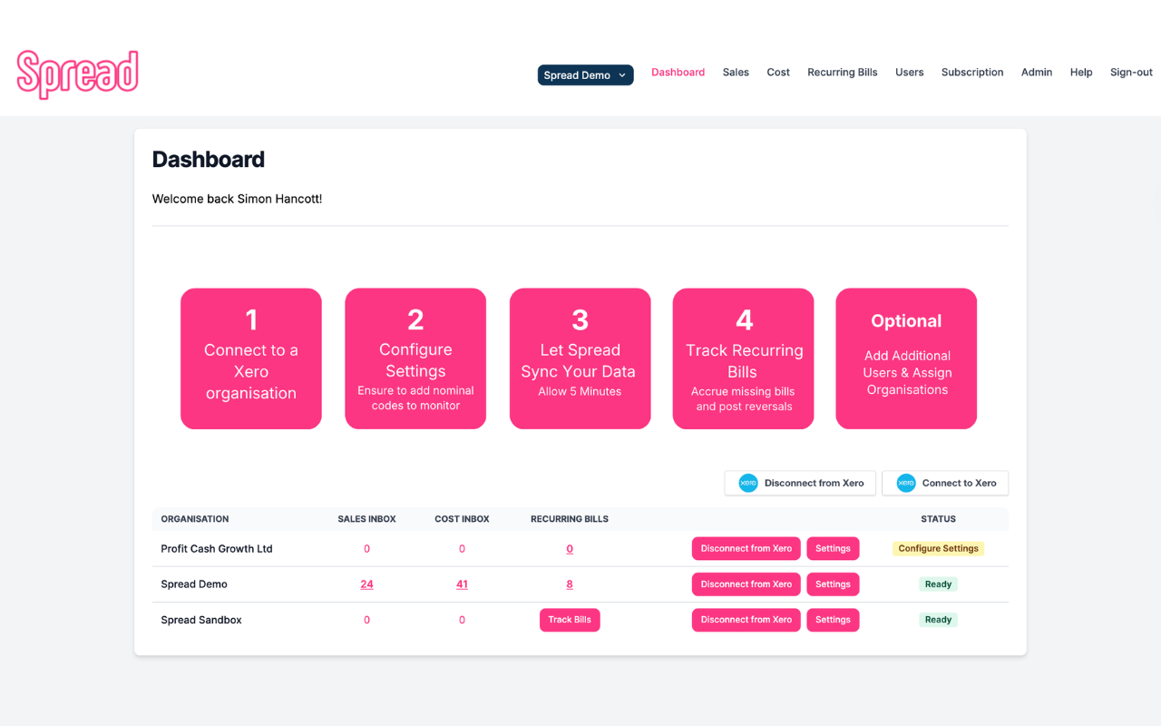Image resolution: width=1161 pixels, height=726 pixels.
Task: Click the Configure Settings status badge
Action: [x=938, y=548]
